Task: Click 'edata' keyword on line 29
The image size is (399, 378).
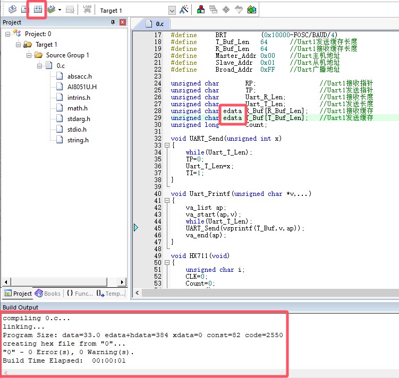Action: 232,118
